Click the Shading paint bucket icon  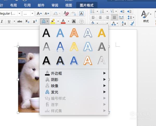(x=93, y=23)
